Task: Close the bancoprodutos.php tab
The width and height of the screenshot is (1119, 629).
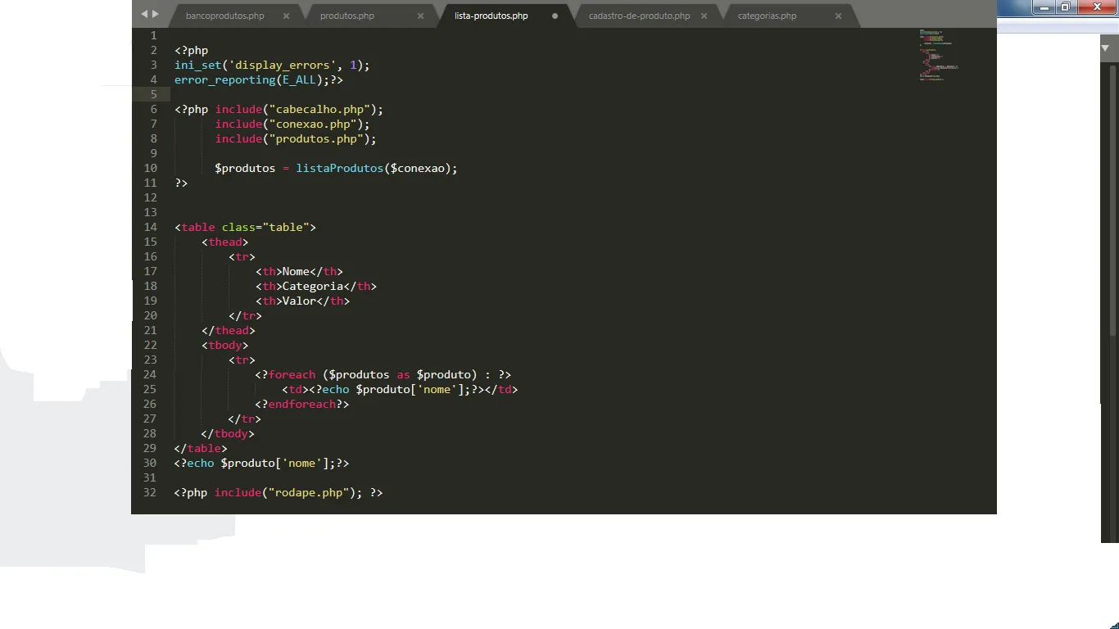Action: point(286,16)
